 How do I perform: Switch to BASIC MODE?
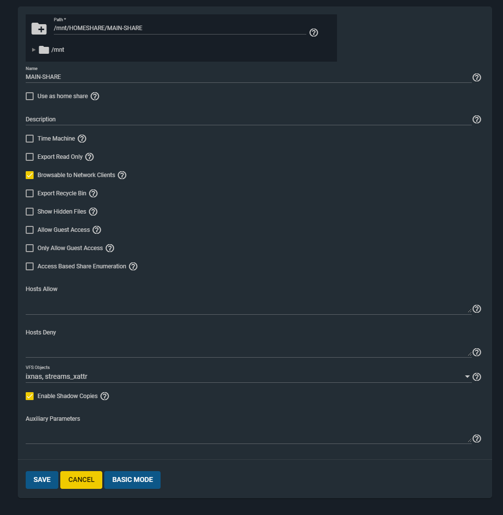tap(132, 480)
